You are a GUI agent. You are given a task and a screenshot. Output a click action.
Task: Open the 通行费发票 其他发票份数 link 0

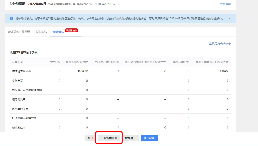189,99
